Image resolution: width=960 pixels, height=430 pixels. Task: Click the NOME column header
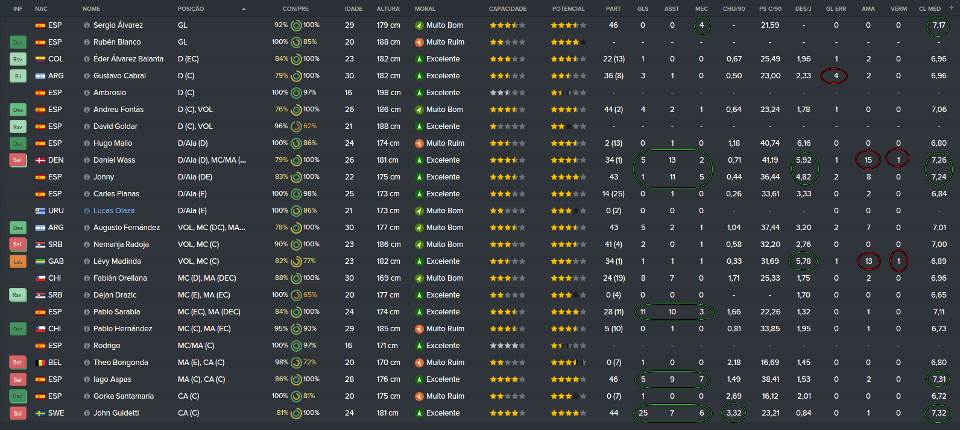tap(92, 9)
